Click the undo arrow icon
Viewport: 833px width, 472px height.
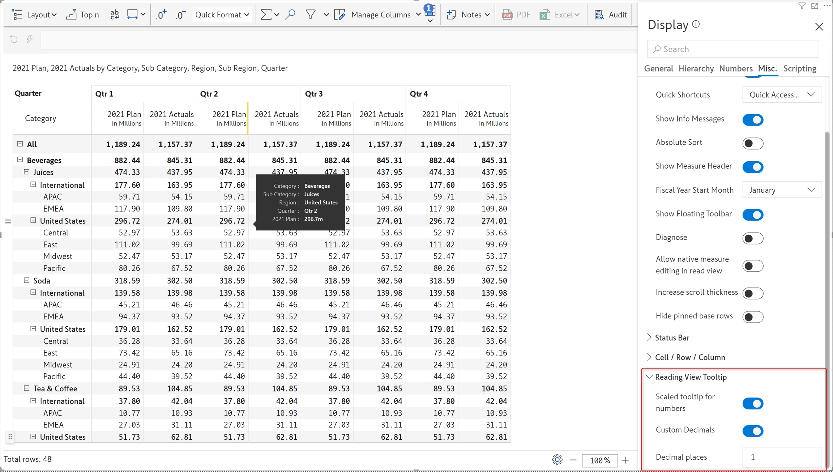(14, 39)
